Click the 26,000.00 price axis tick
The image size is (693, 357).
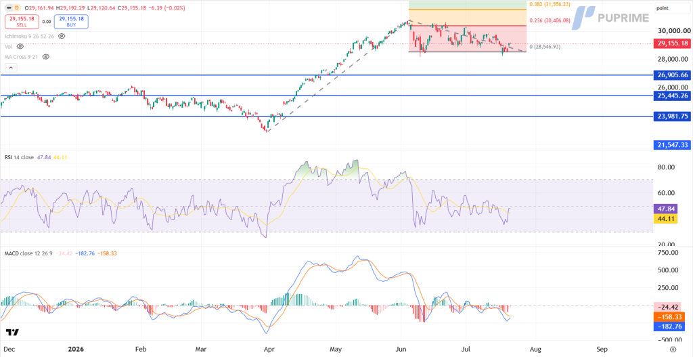click(672, 87)
